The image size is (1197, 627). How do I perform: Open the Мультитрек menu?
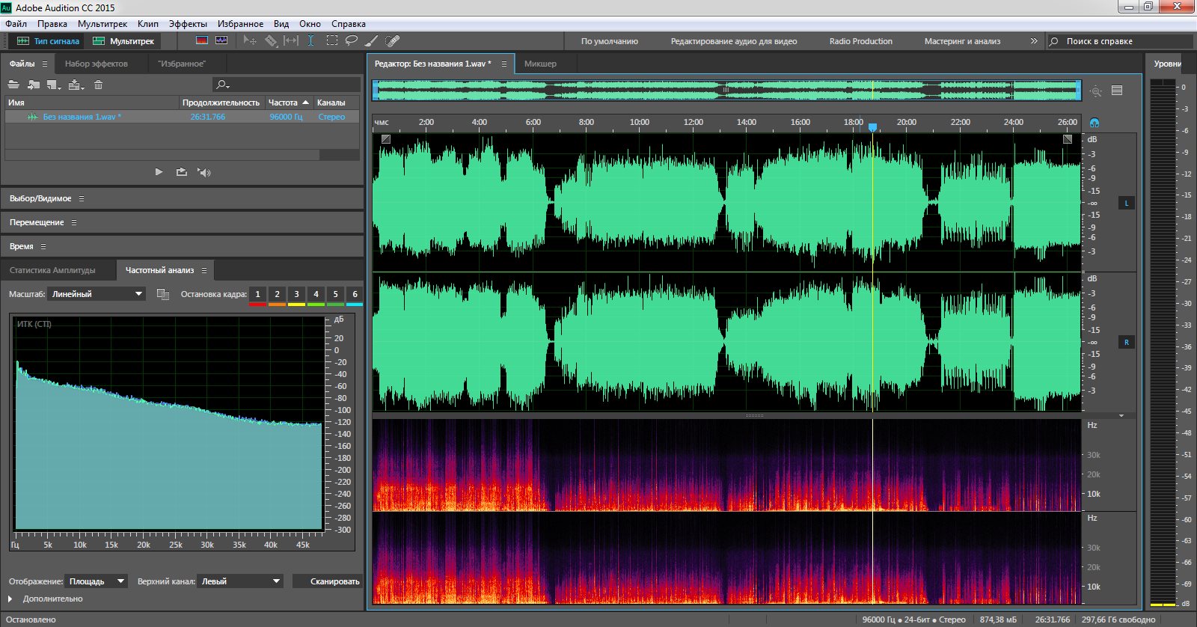point(102,24)
